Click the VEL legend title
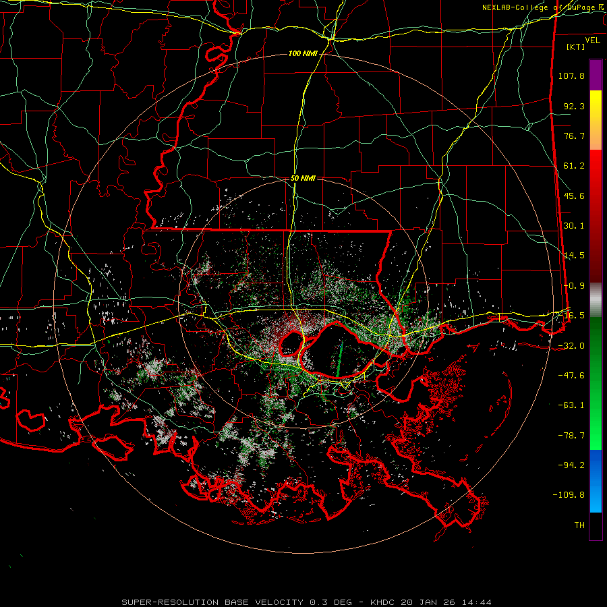 [x=592, y=40]
